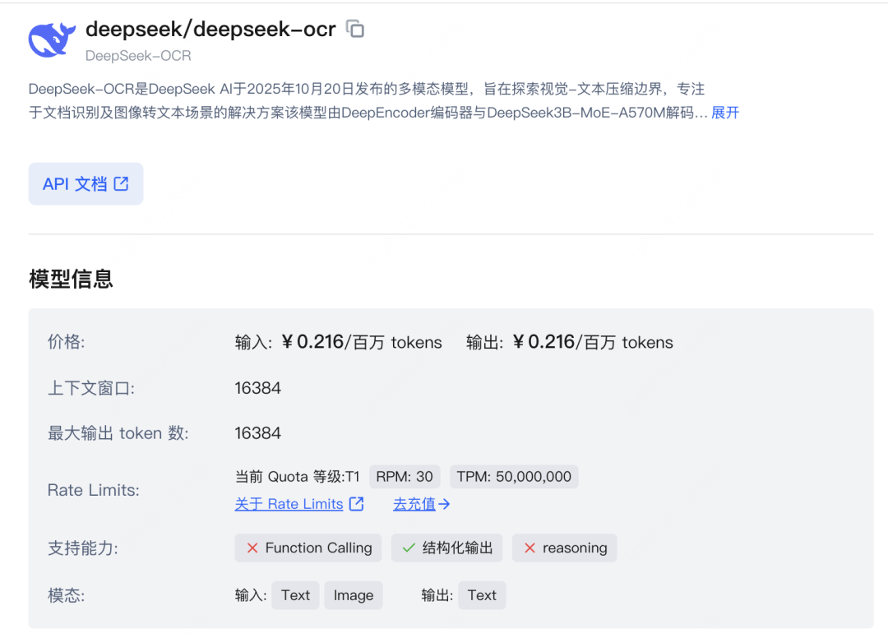The height and width of the screenshot is (638, 888).
Task: Click the Rate Limits row label
Action: coord(94,490)
